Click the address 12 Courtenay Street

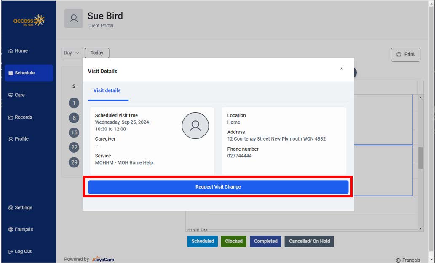(276, 139)
